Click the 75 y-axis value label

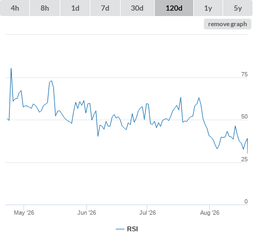(244, 74)
